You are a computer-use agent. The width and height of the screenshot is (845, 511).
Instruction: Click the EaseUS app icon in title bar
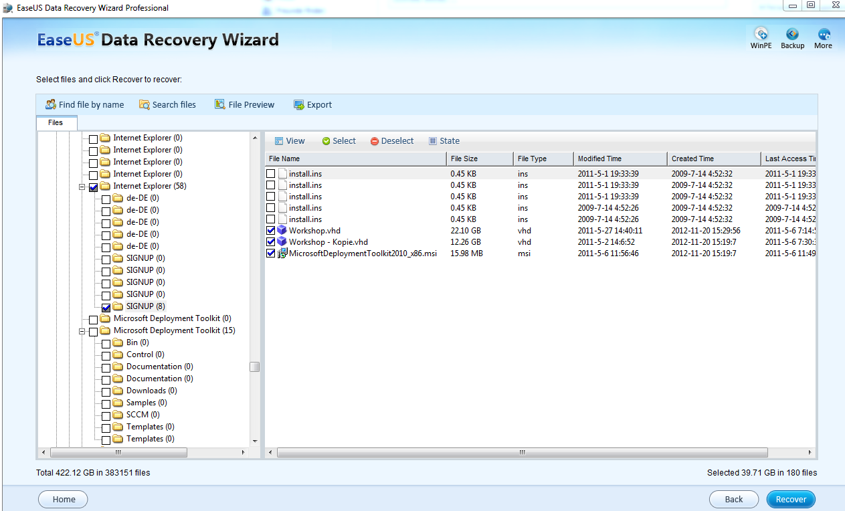[x=8, y=8]
